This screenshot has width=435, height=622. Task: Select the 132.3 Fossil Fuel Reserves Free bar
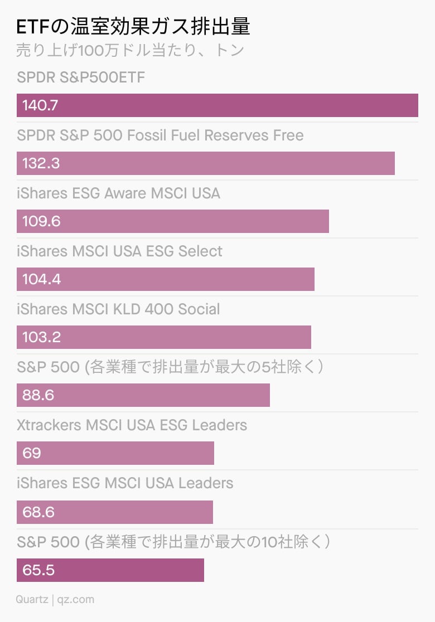tap(206, 163)
